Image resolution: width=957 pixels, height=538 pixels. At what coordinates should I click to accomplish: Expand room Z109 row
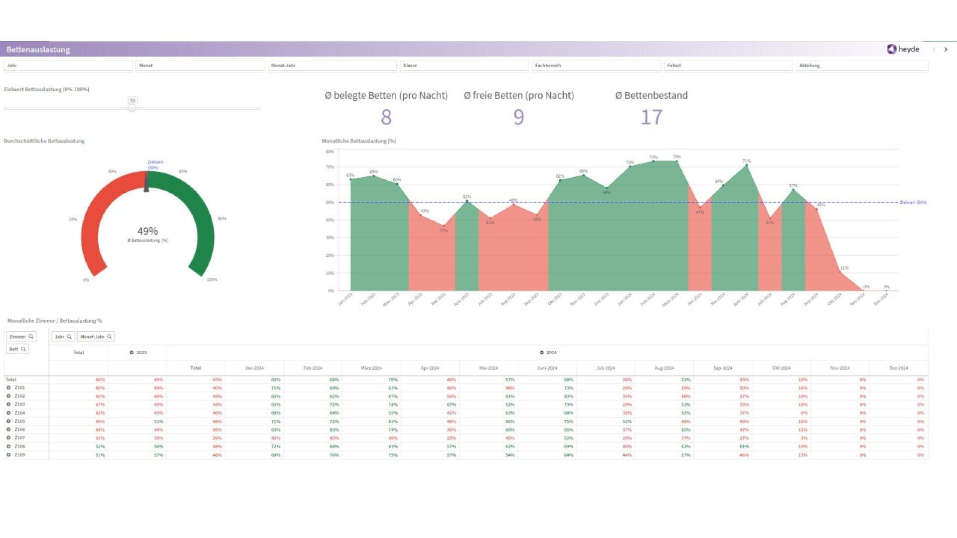(x=8, y=455)
